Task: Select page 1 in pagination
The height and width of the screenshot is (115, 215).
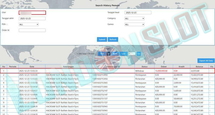Action: [109, 54]
